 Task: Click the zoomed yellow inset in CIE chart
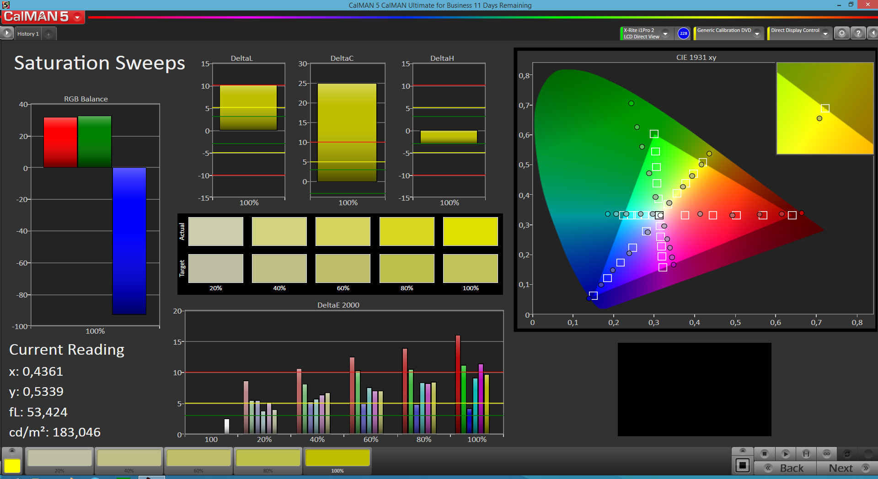click(825, 108)
